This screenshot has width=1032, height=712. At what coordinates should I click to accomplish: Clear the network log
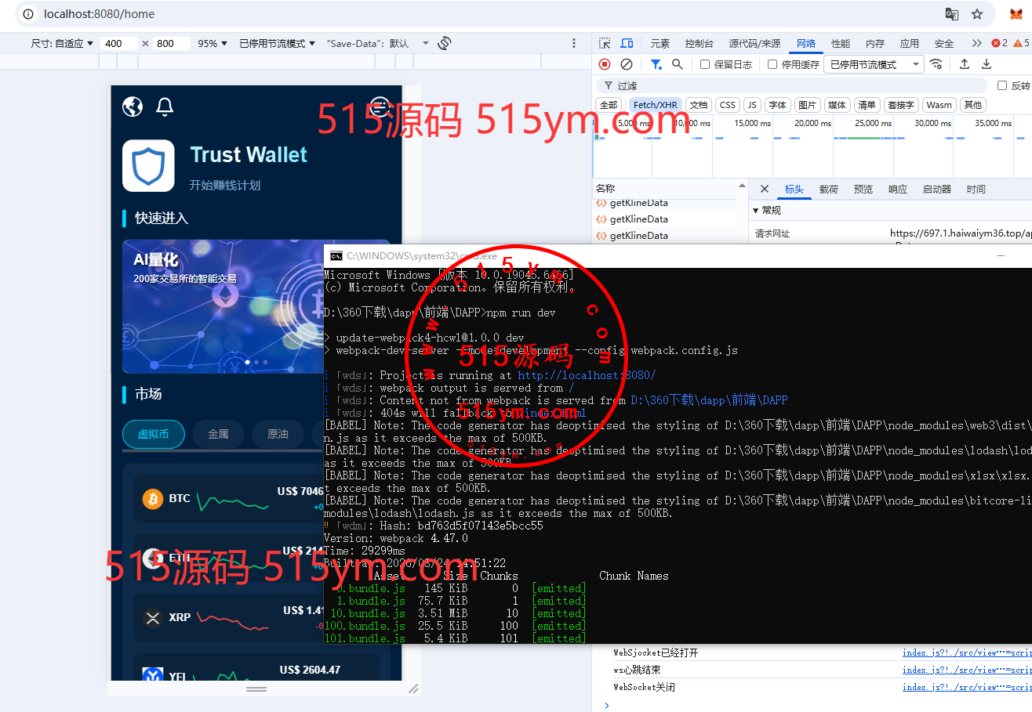point(627,64)
